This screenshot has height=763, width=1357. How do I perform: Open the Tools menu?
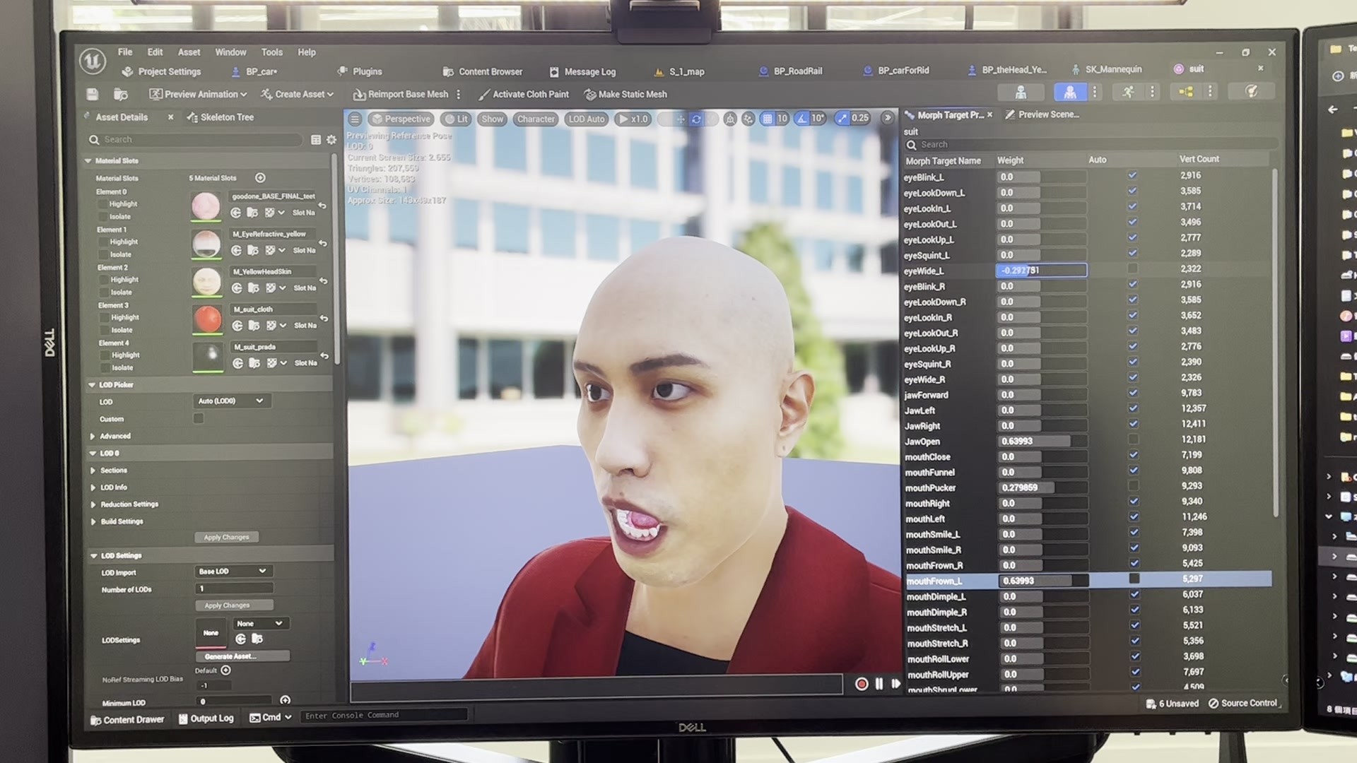coord(271,52)
